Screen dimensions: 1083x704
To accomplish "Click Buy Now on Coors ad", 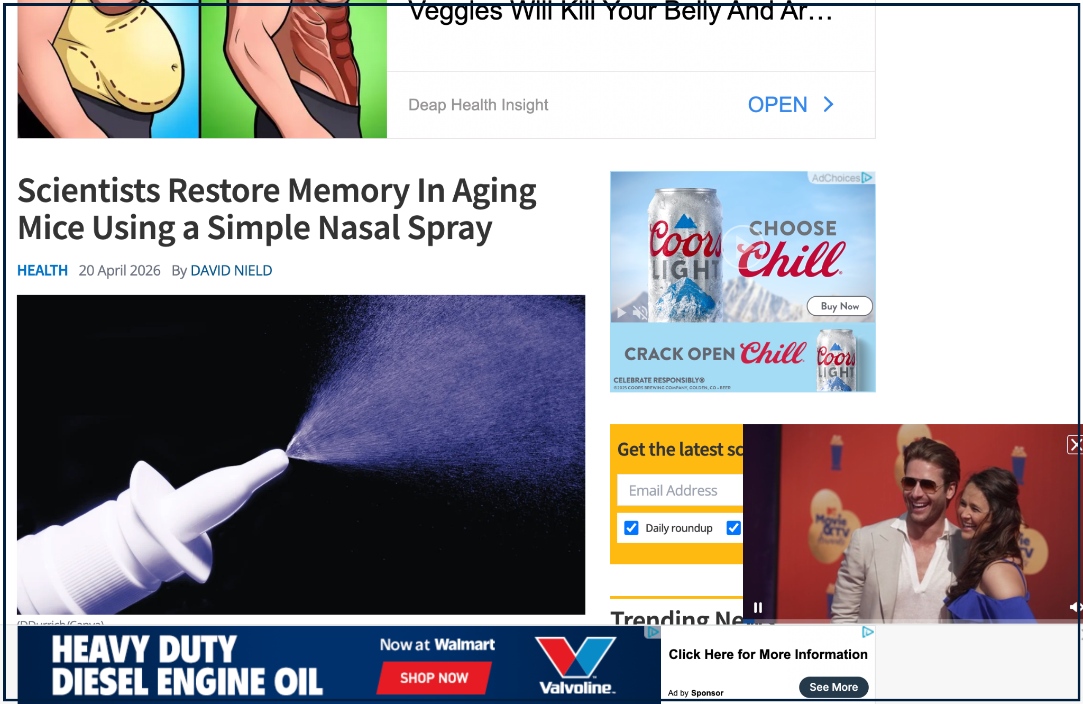I will click(840, 306).
